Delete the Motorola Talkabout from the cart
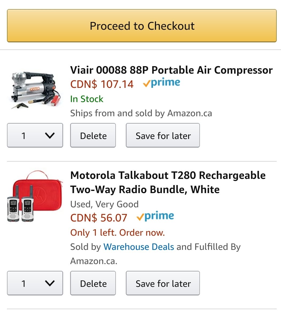This screenshot has height=312, width=281. [93, 283]
